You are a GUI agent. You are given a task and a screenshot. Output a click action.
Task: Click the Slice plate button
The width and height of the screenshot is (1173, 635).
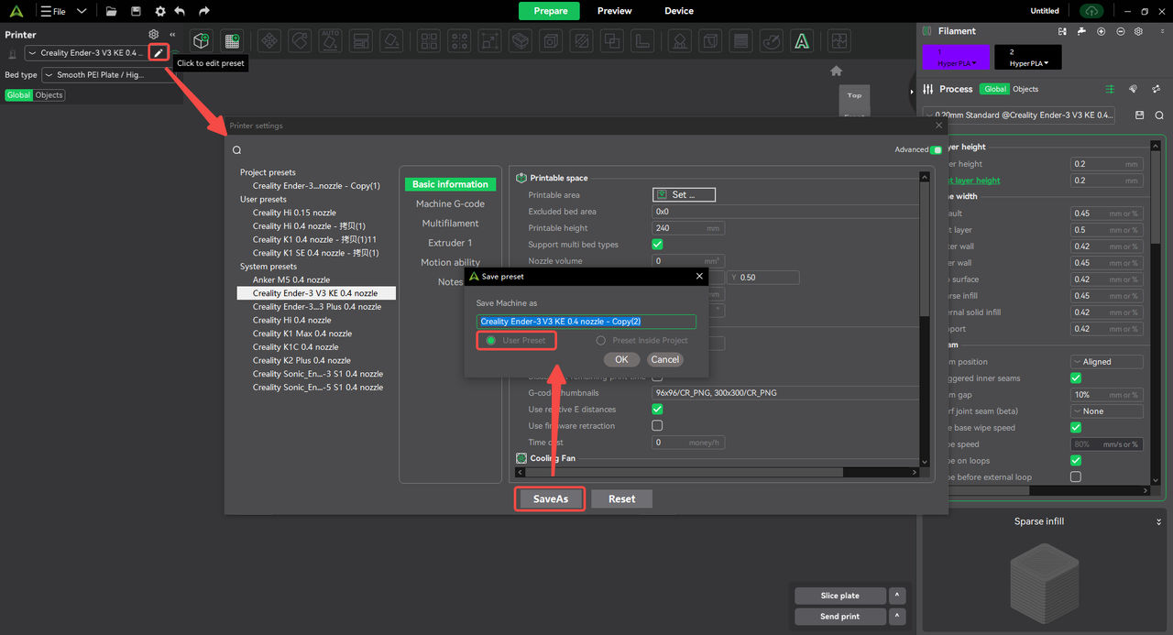[x=840, y=596]
